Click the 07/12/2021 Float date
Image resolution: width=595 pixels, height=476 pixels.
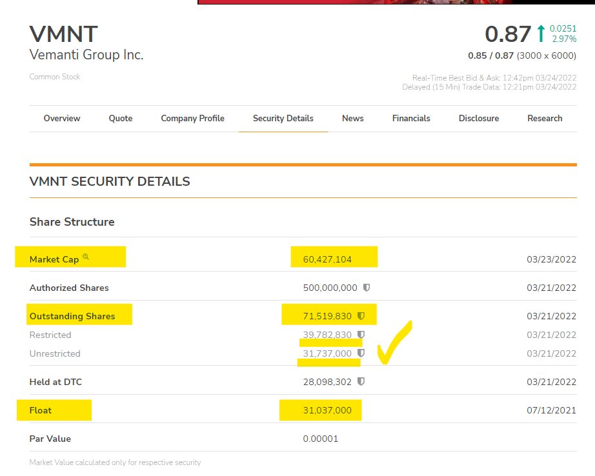click(551, 410)
